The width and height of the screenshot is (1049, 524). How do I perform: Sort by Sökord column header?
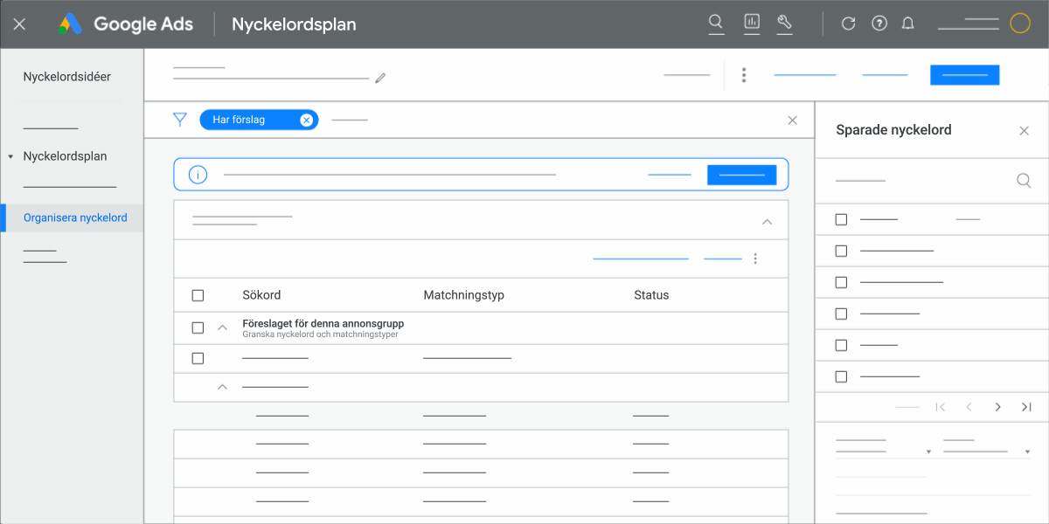[x=261, y=295]
